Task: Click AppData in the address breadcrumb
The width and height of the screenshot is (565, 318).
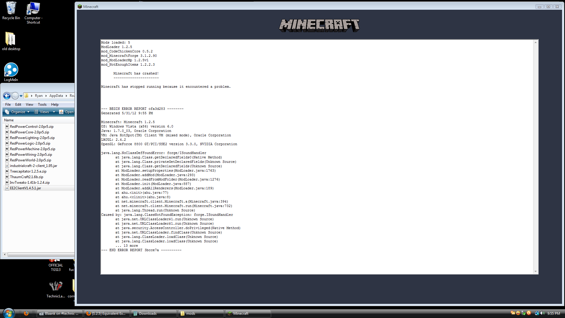Action: point(56,96)
